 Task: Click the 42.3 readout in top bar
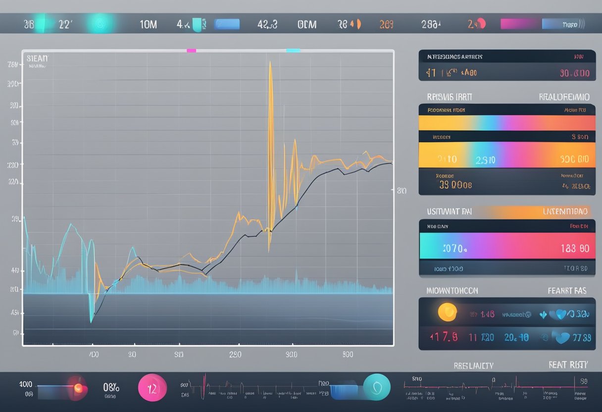(267, 24)
